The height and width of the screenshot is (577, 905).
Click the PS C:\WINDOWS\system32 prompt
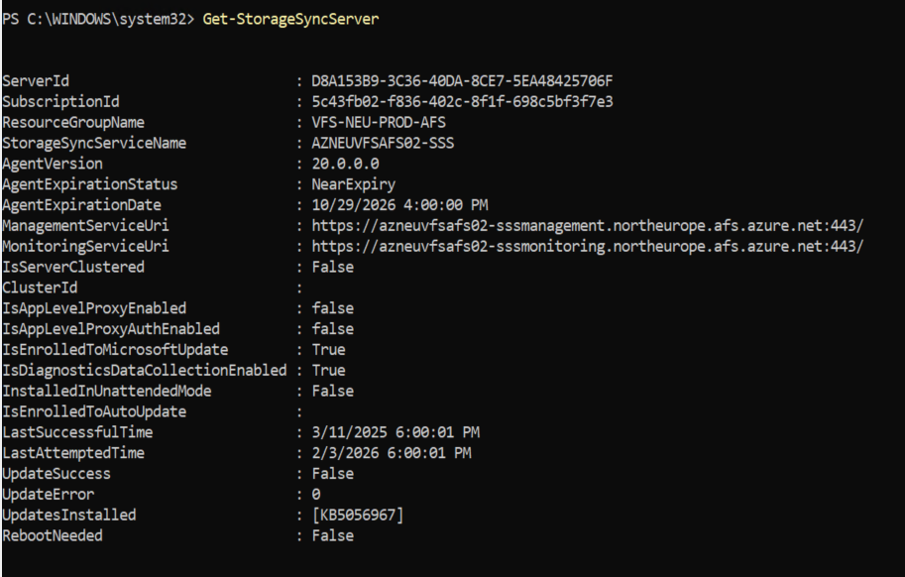pyautogui.click(x=98, y=19)
